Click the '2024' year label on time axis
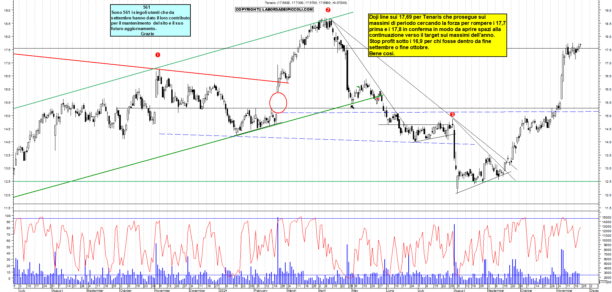 coord(223,290)
